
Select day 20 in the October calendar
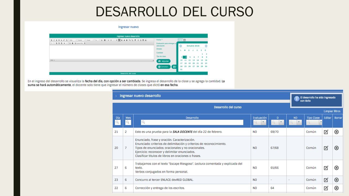click(x=194, y=63)
